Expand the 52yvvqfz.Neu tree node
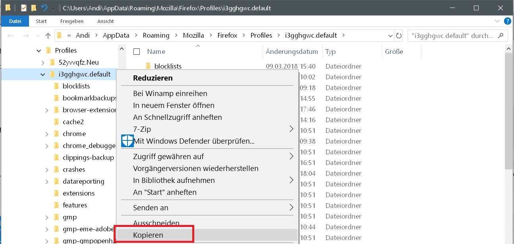Viewport: 514px width, 244px height. coord(43,62)
